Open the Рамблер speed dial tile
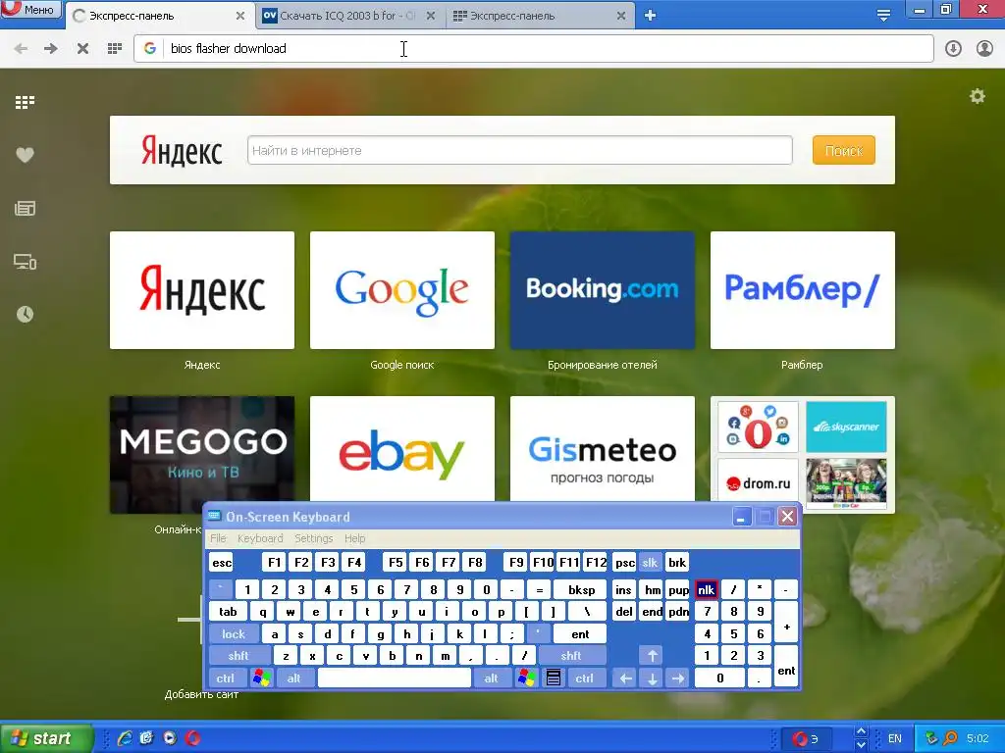This screenshot has width=1005, height=753. tap(803, 290)
